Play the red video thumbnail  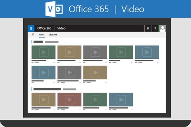[69, 99]
